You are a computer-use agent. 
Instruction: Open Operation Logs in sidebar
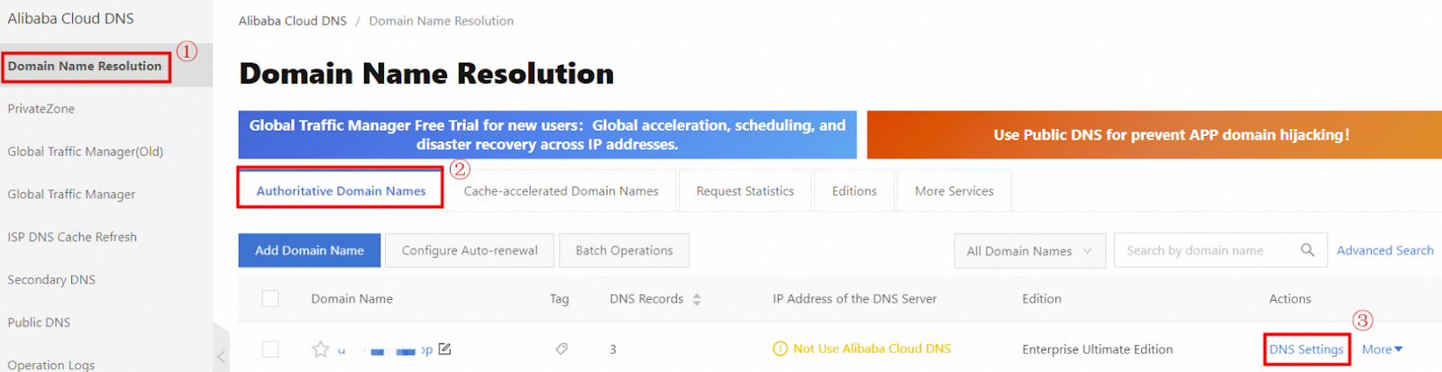51,365
